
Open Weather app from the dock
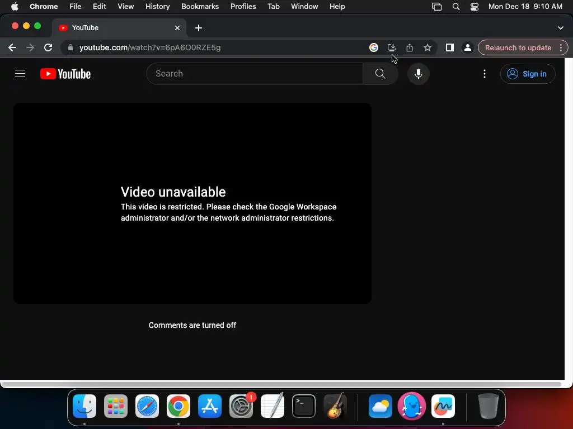(x=381, y=406)
